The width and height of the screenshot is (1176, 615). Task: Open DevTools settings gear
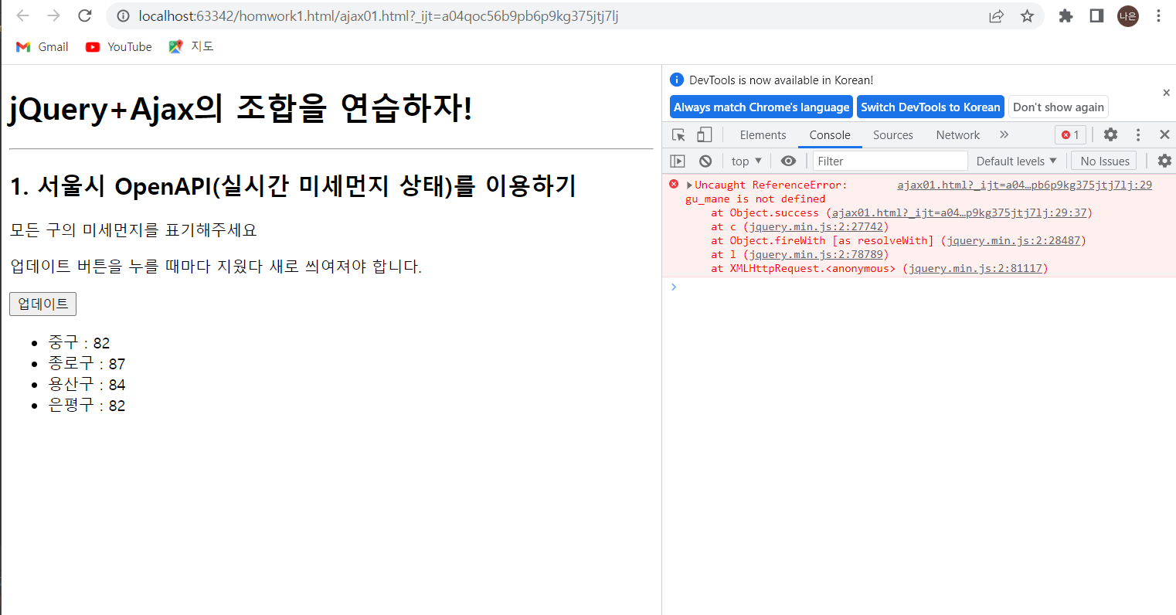(1110, 134)
